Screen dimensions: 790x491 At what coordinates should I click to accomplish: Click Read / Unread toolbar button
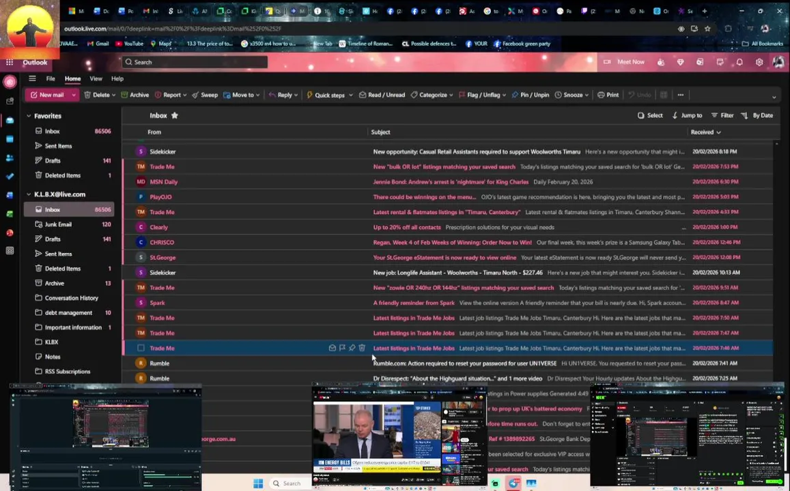tap(382, 95)
